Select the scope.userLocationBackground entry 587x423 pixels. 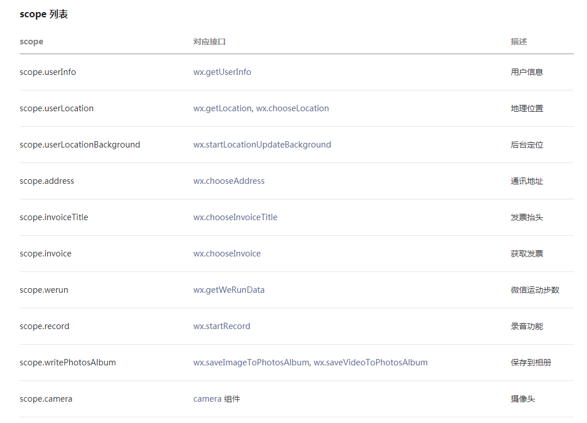coord(80,145)
